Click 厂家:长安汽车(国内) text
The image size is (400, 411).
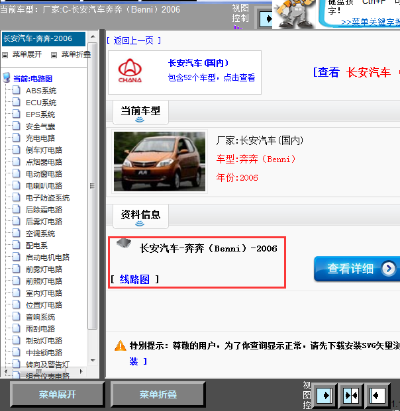click(x=260, y=141)
